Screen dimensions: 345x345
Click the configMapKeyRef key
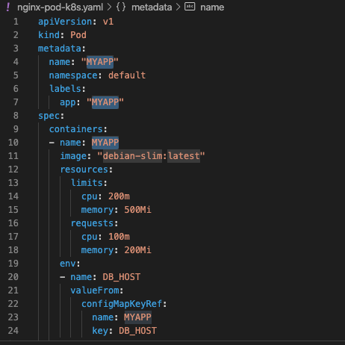pos(122,304)
